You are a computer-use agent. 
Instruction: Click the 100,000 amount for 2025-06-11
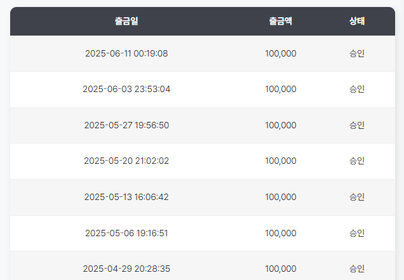[281, 53]
